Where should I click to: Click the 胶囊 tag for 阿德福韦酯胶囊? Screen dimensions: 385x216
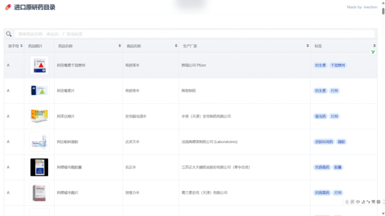[337, 167]
